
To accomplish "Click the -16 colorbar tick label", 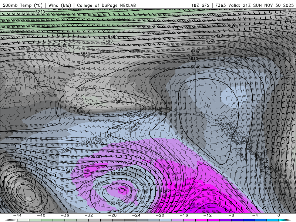I will [184, 215].
